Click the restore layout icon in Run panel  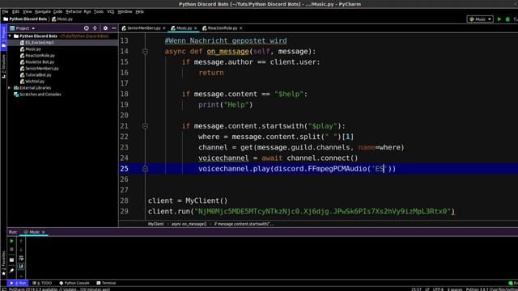[11, 260]
